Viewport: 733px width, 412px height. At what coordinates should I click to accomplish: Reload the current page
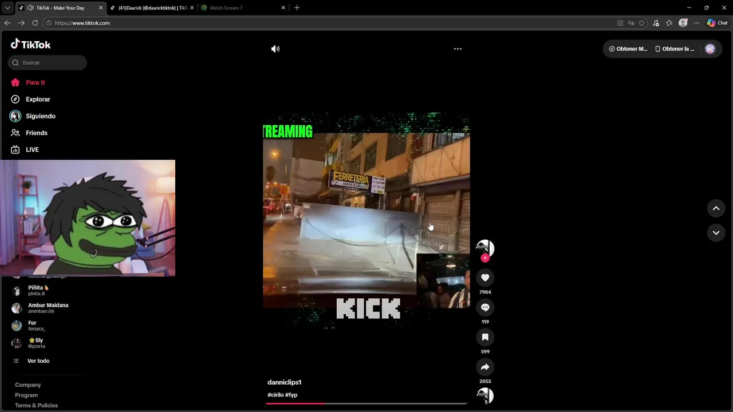(x=35, y=23)
